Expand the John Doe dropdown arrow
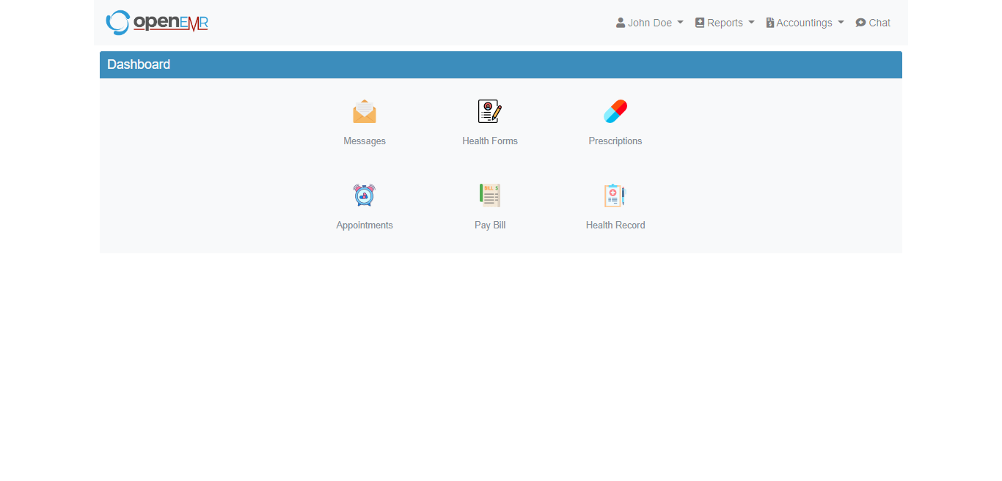This screenshot has width=1002, height=481. tap(680, 23)
